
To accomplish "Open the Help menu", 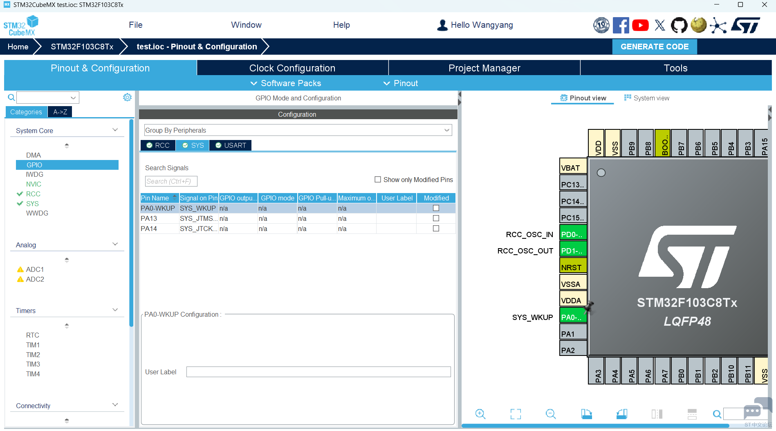I will coord(341,25).
